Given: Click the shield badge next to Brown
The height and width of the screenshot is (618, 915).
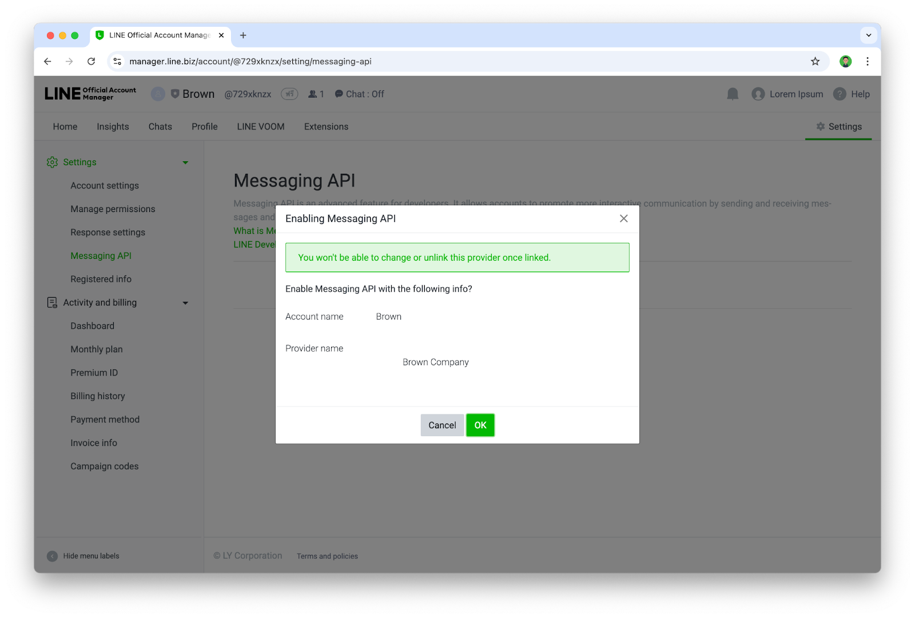Looking at the screenshot, I should [175, 94].
